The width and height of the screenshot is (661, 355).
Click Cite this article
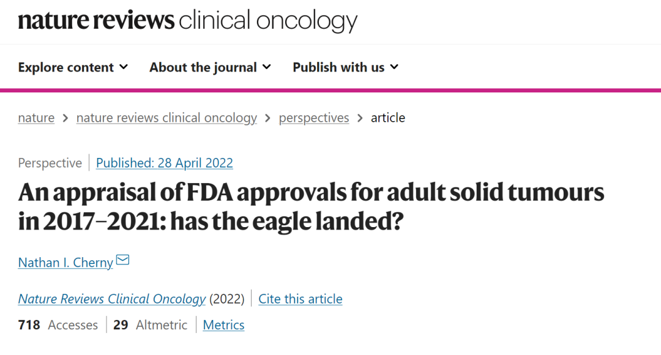coord(300,299)
